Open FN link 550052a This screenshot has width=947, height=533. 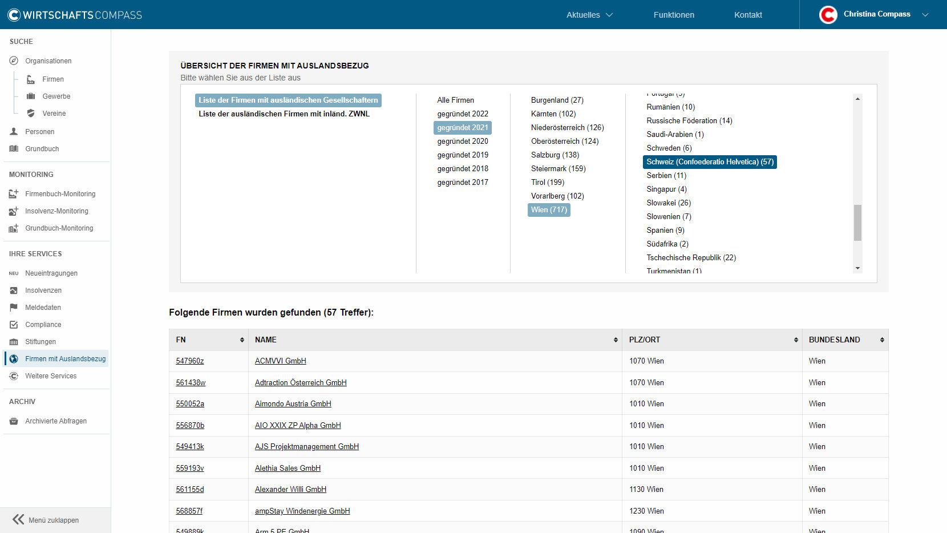[190, 403]
